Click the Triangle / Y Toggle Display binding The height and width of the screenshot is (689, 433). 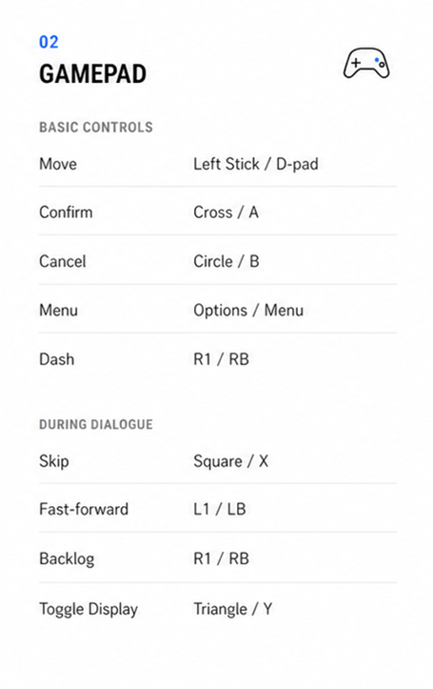point(233,609)
